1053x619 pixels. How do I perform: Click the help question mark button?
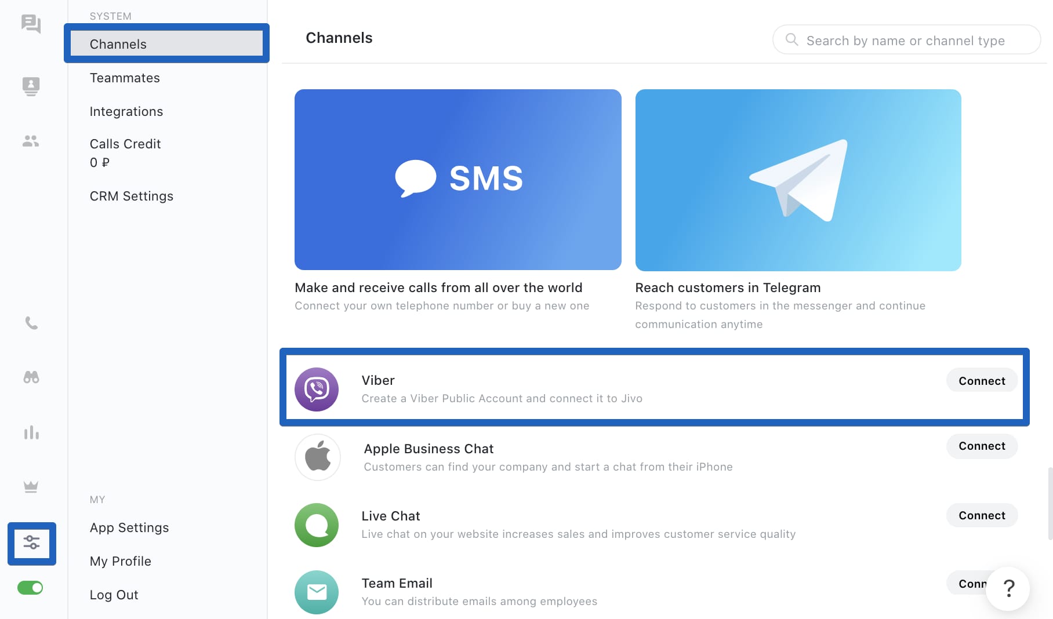[1008, 589]
